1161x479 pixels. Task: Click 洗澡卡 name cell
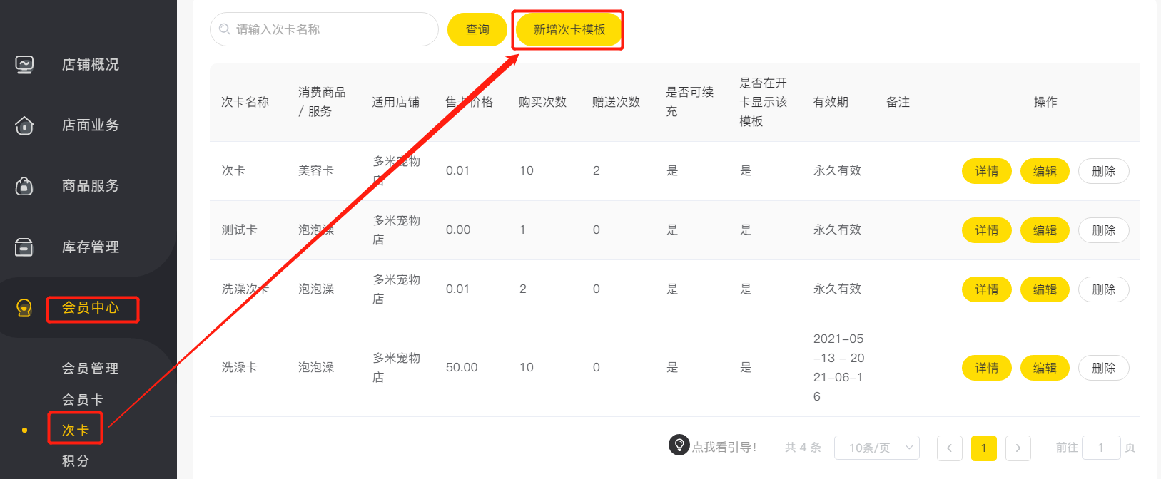(240, 367)
